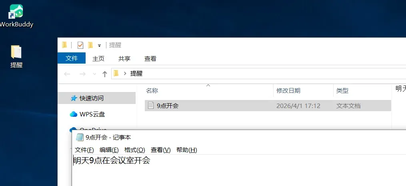
Task: Expand the recent locations chevron beside forward arrow
Action: (94, 74)
